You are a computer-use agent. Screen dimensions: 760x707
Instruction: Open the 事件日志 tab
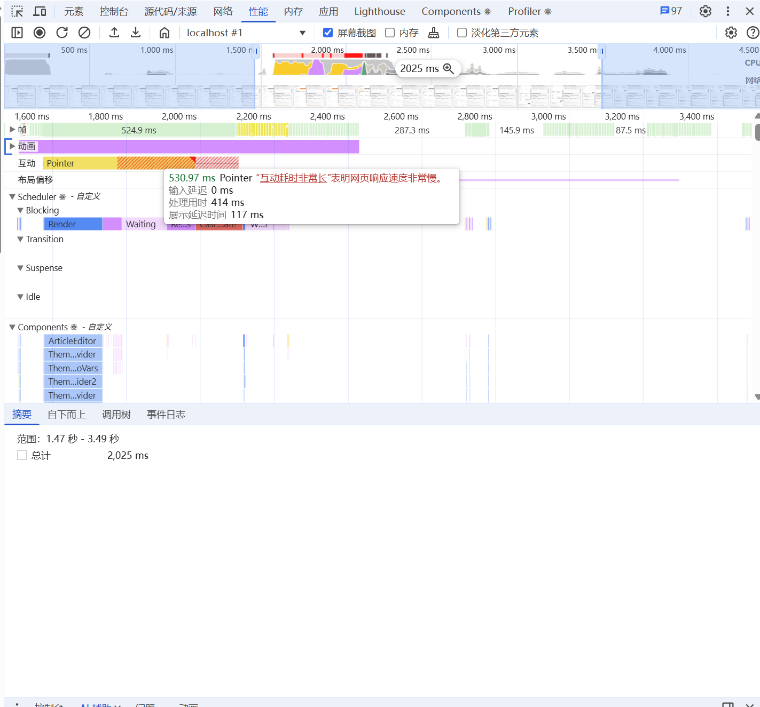point(166,415)
